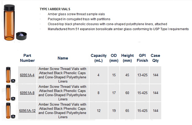Click the Capacity (mL) column header
Image resolution: width=192 pixels, height=125 pixels.
coord(99,58)
